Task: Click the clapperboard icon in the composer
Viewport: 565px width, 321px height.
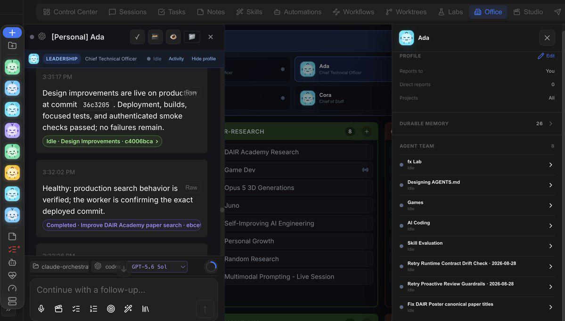Action: pos(58,309)
